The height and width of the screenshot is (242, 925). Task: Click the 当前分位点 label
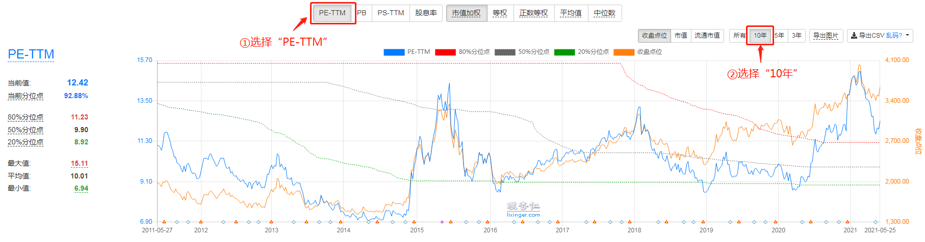pyautogui.click(x=25, y=96)
